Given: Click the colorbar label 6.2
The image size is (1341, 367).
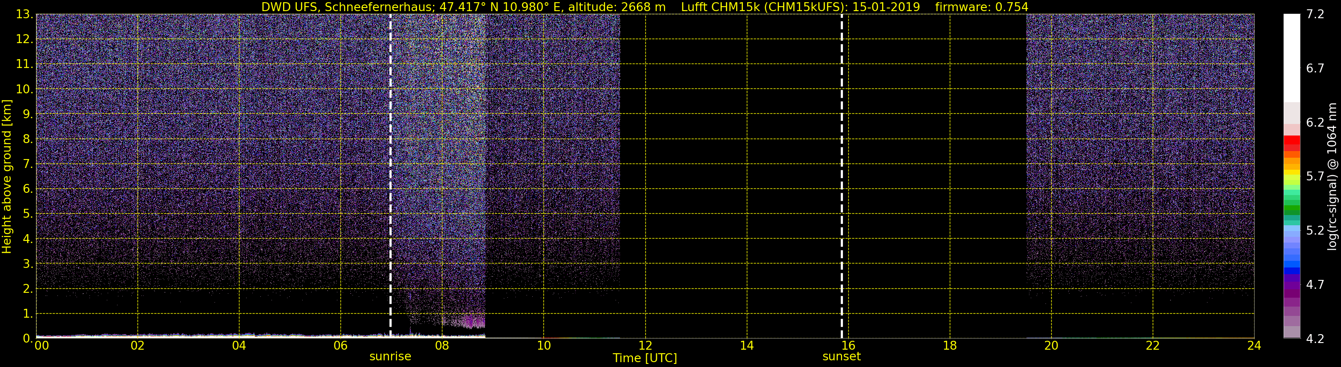Looking at the screenshot, I should coord(1315,122).
